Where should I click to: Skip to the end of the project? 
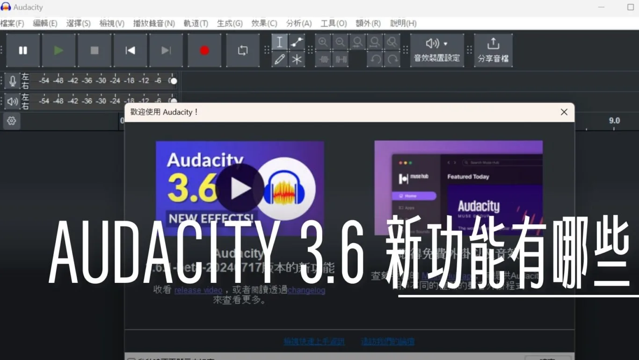pyautogui.click(x=166, y=50)
